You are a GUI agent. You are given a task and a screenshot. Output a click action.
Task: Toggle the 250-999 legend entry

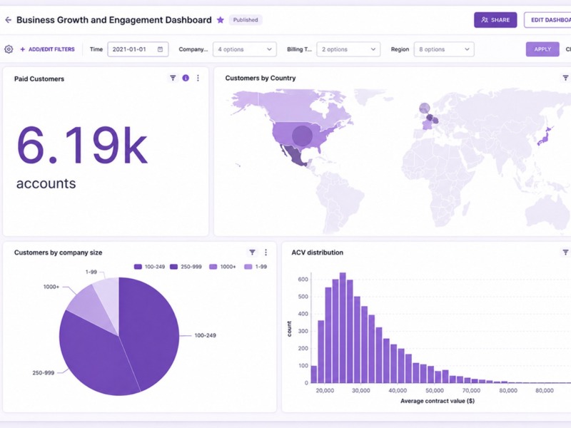(186, 267)
